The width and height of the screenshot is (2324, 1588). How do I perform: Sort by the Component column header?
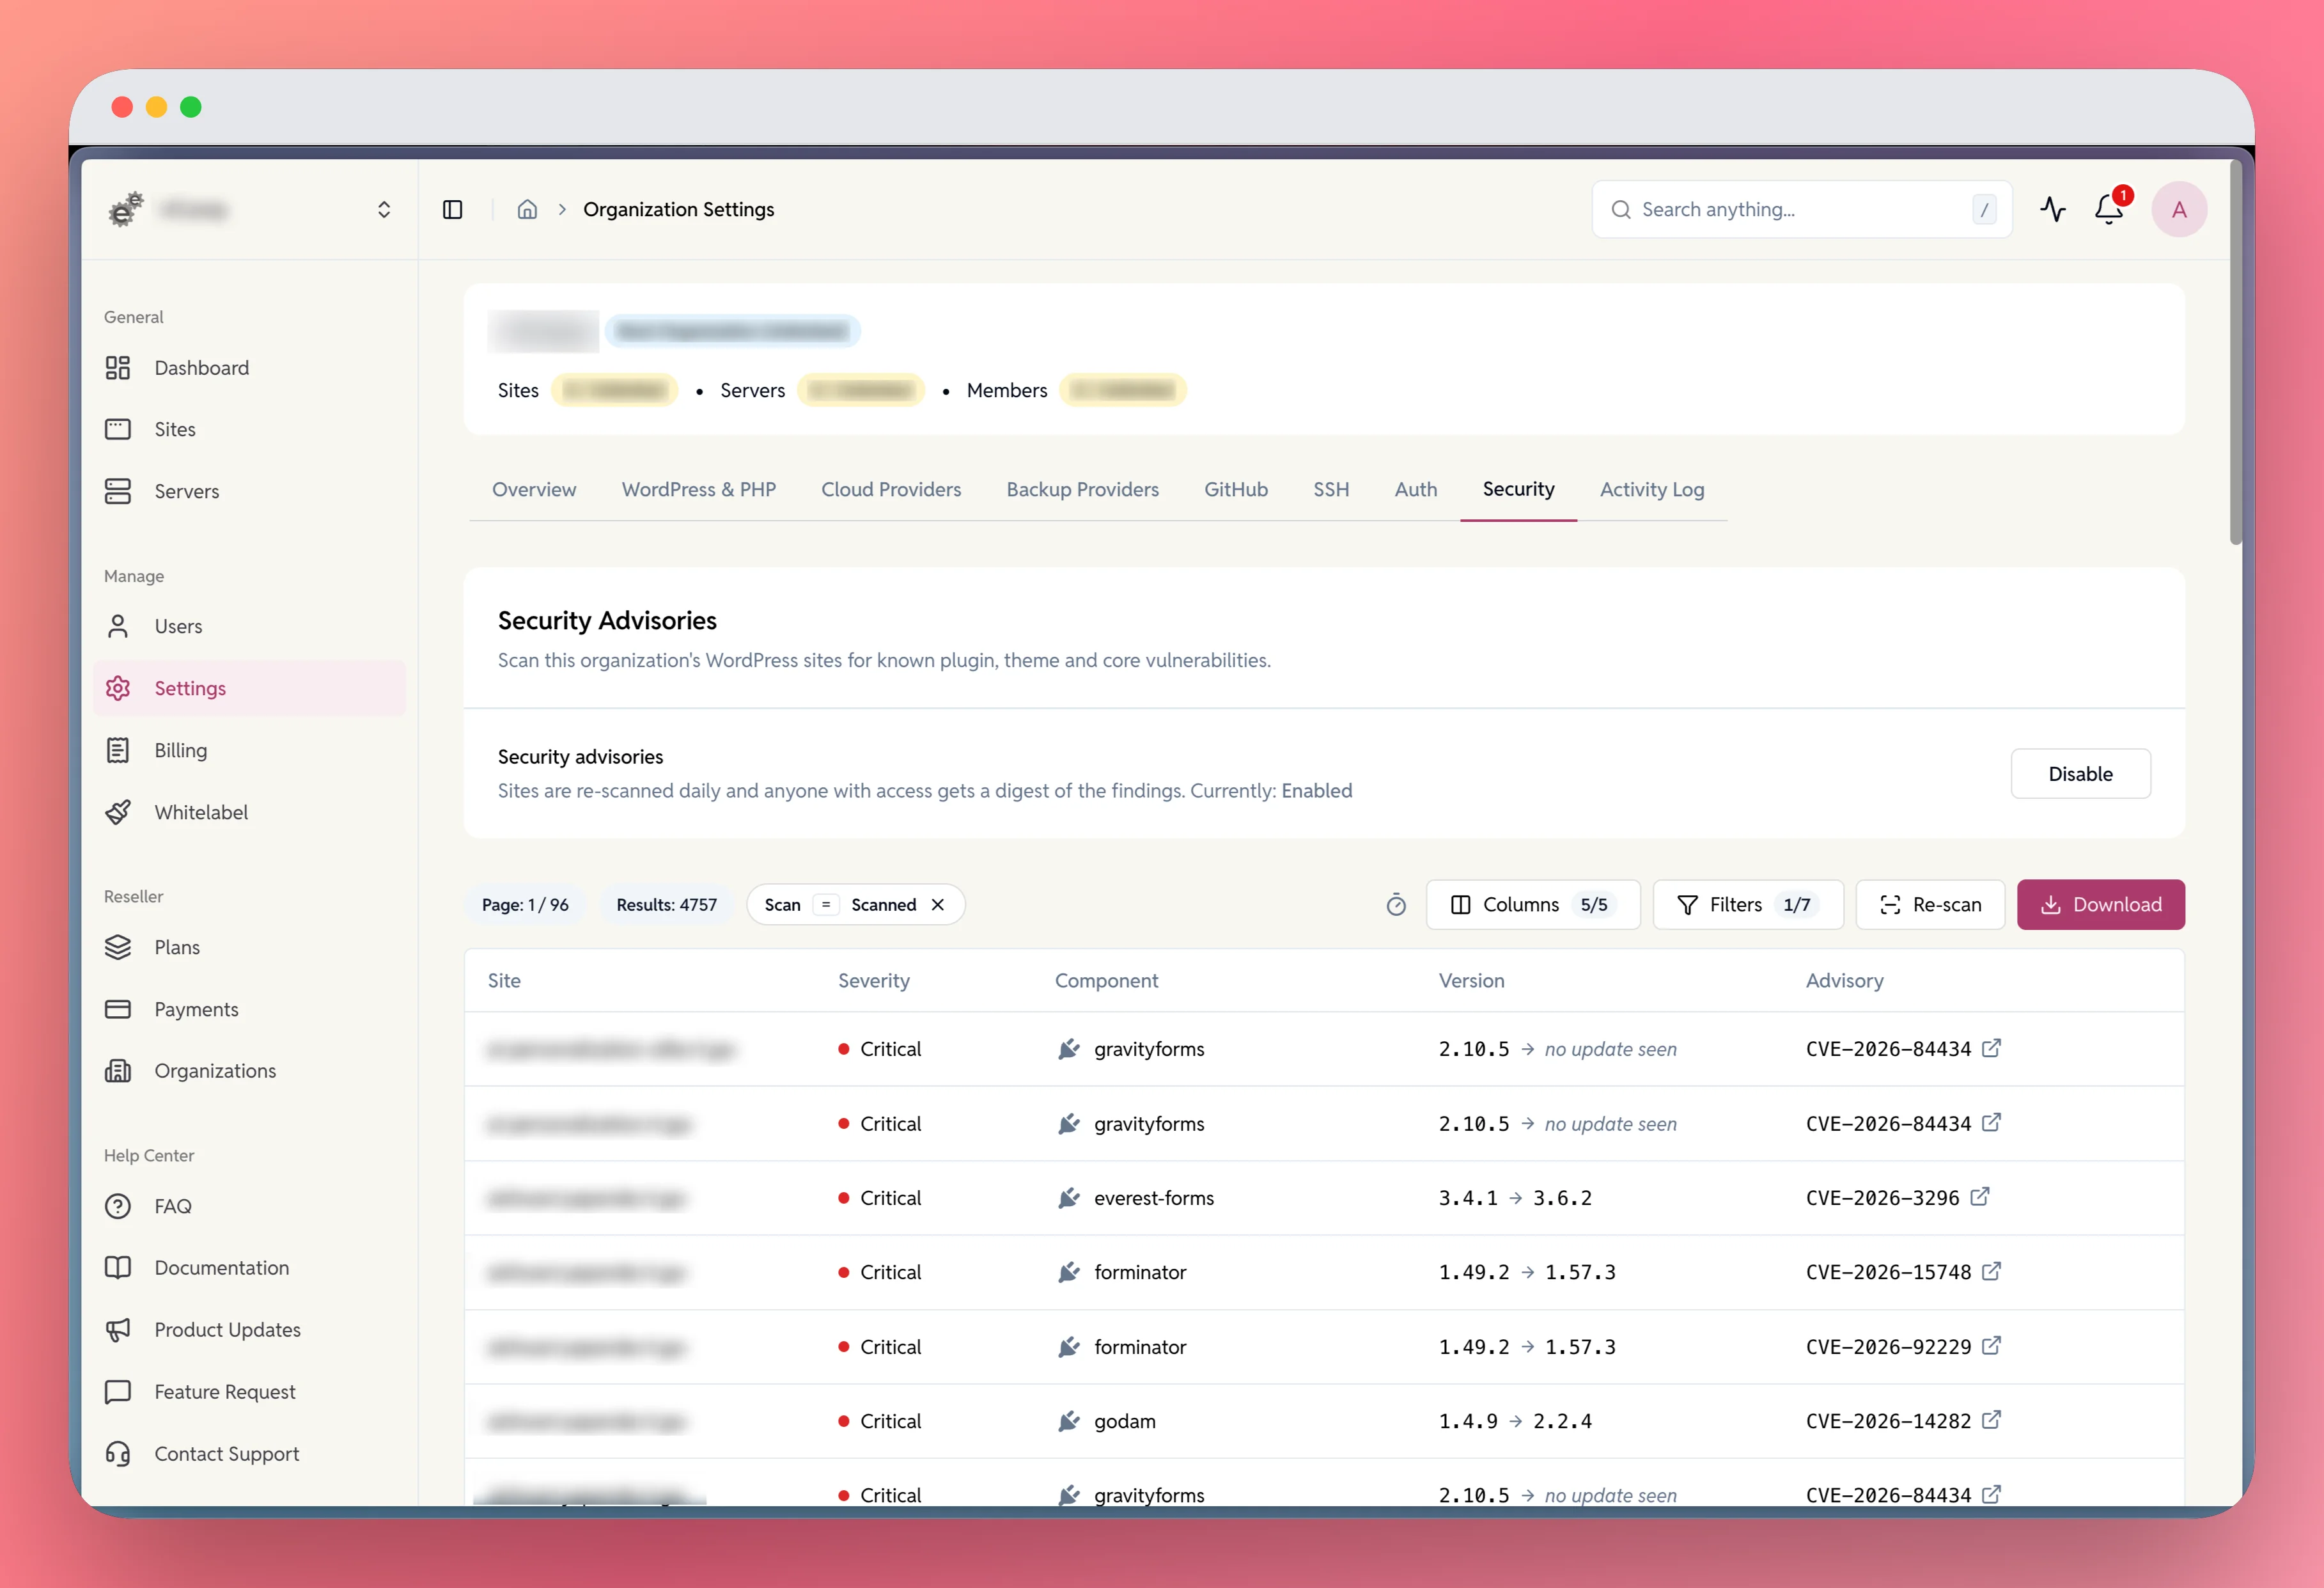(1106, 980)
